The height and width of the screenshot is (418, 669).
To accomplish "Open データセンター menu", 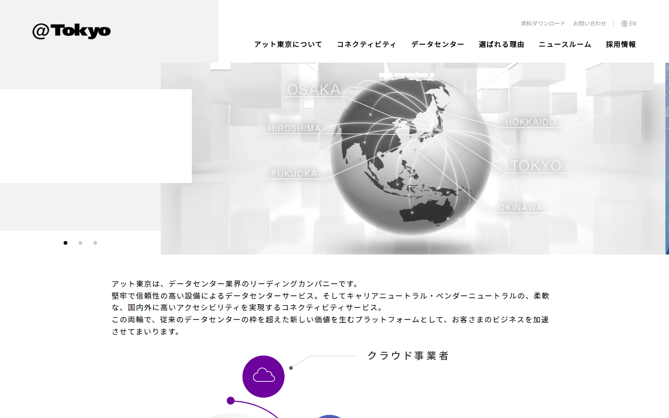I will 438,45.
